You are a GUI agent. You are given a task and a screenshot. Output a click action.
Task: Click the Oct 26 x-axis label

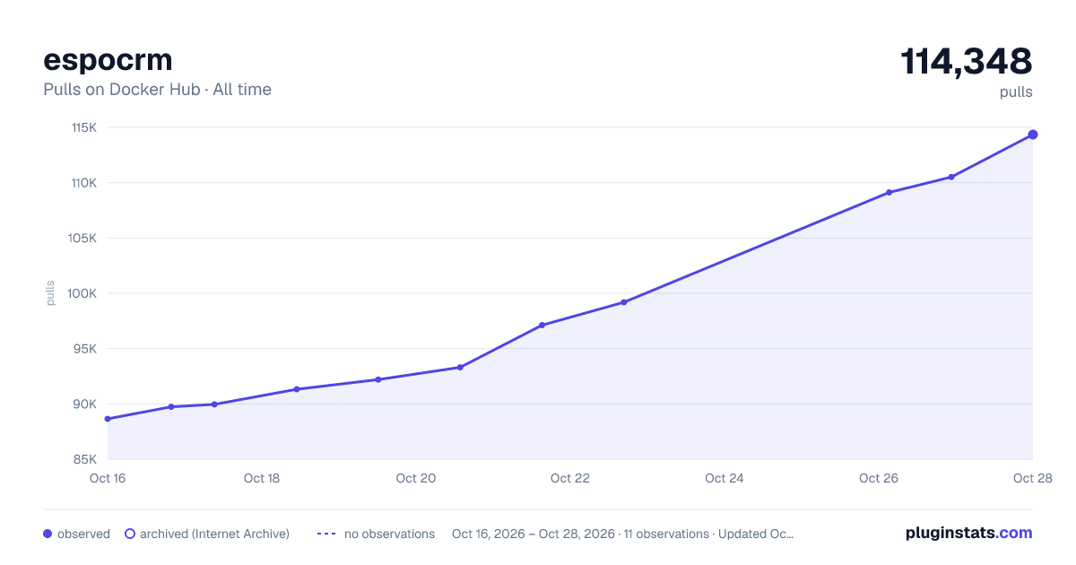879,478
